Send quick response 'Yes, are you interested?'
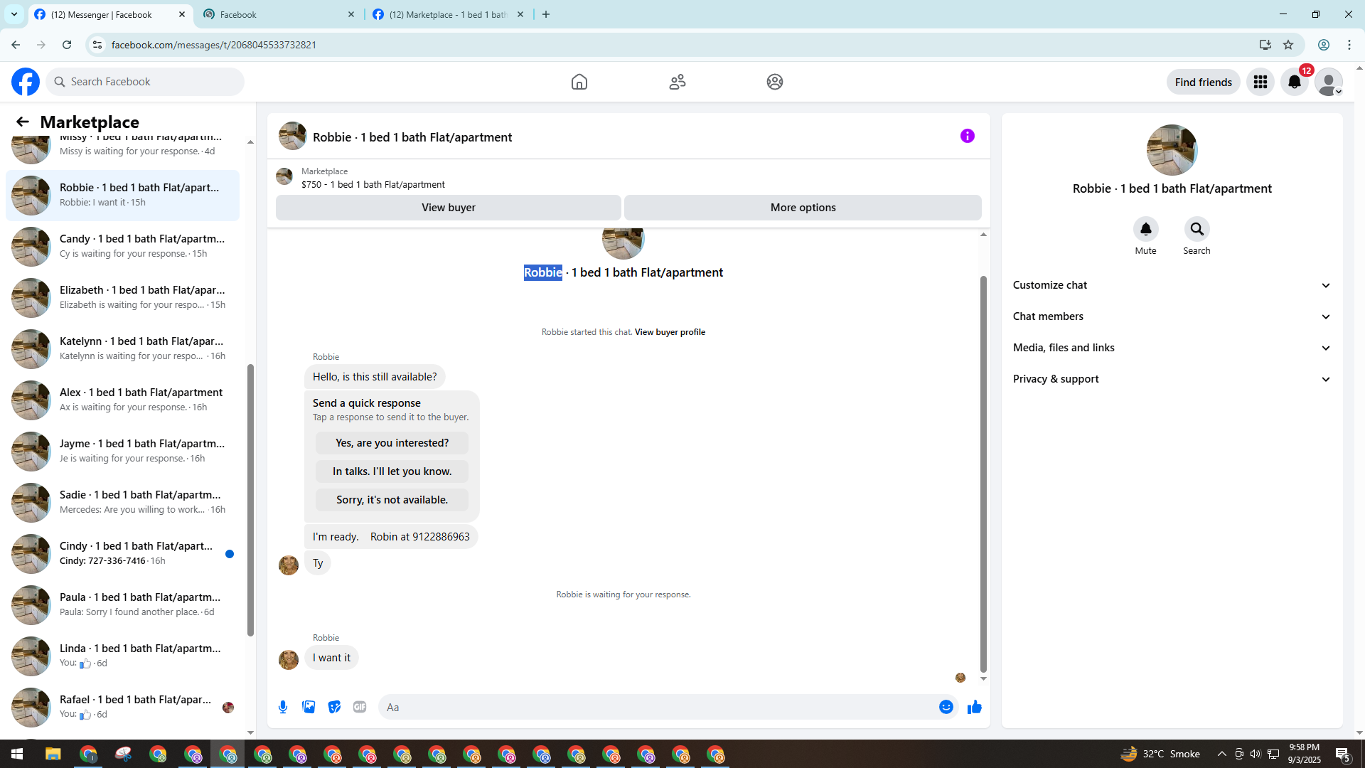This screenshot has width=1365, height=768. 392,443
